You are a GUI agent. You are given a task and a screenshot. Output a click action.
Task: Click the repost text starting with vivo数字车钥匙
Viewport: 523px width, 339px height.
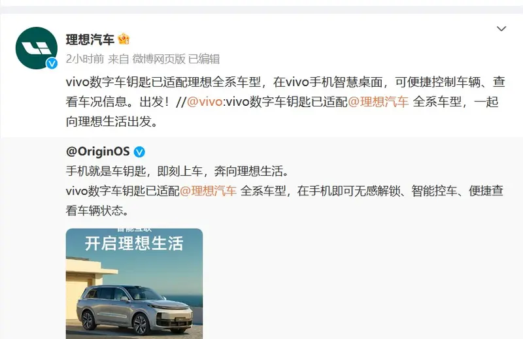click(286, 102)
